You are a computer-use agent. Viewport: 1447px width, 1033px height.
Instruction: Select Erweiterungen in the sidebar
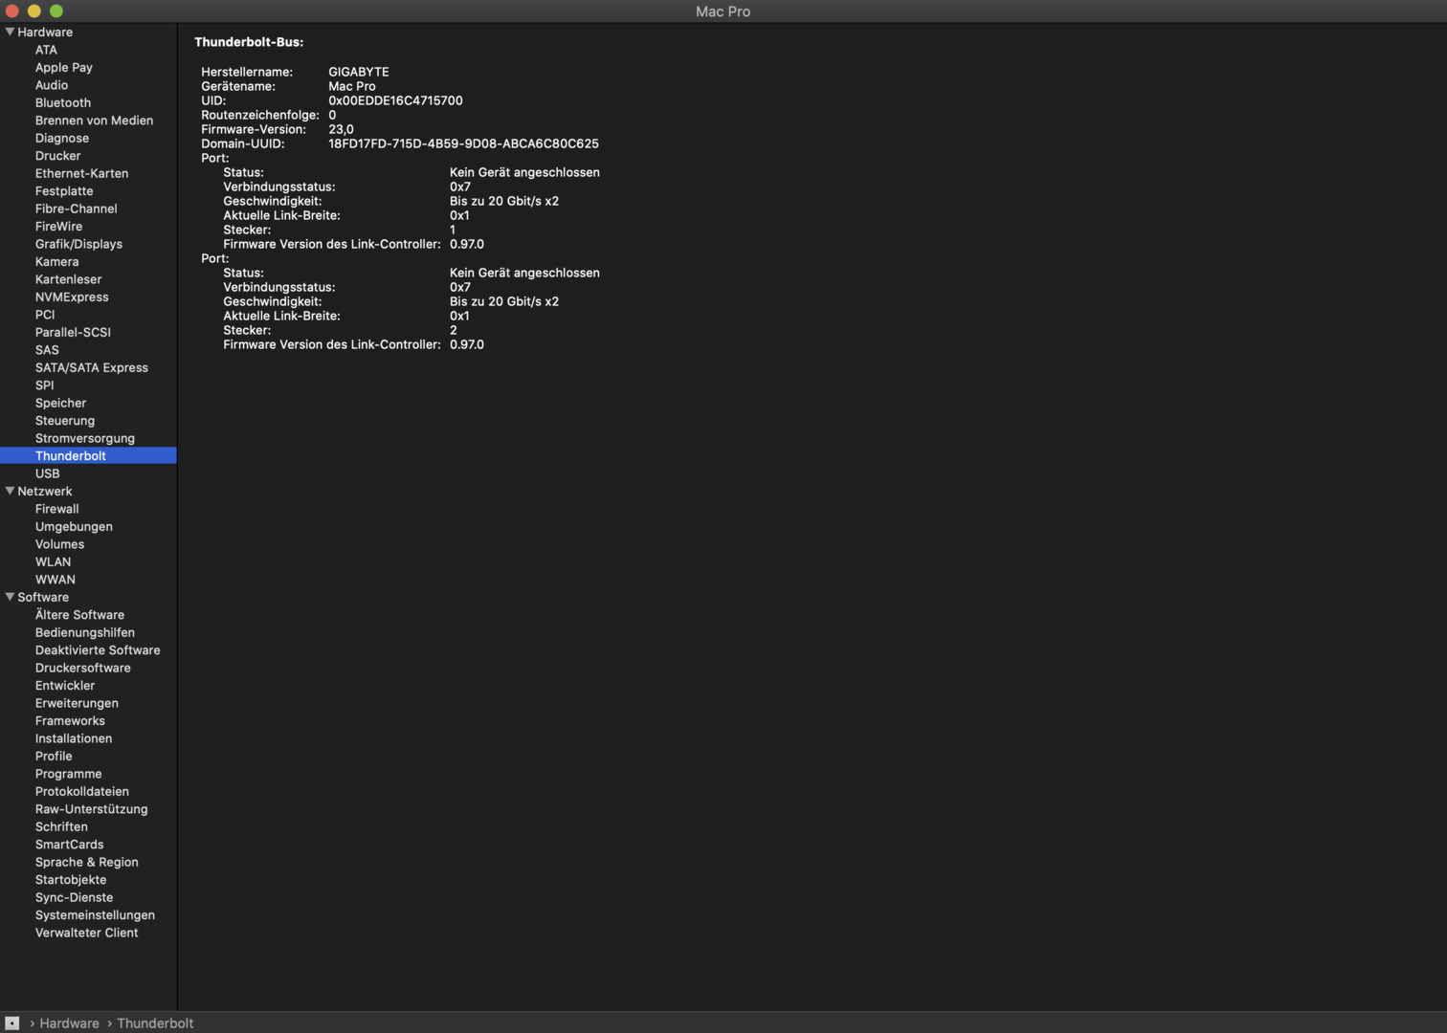pos(77,704)
